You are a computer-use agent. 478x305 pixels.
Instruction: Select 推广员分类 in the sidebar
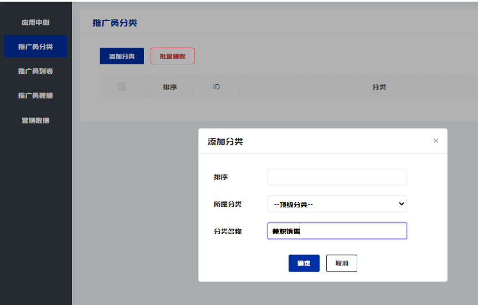coord(35,47)
